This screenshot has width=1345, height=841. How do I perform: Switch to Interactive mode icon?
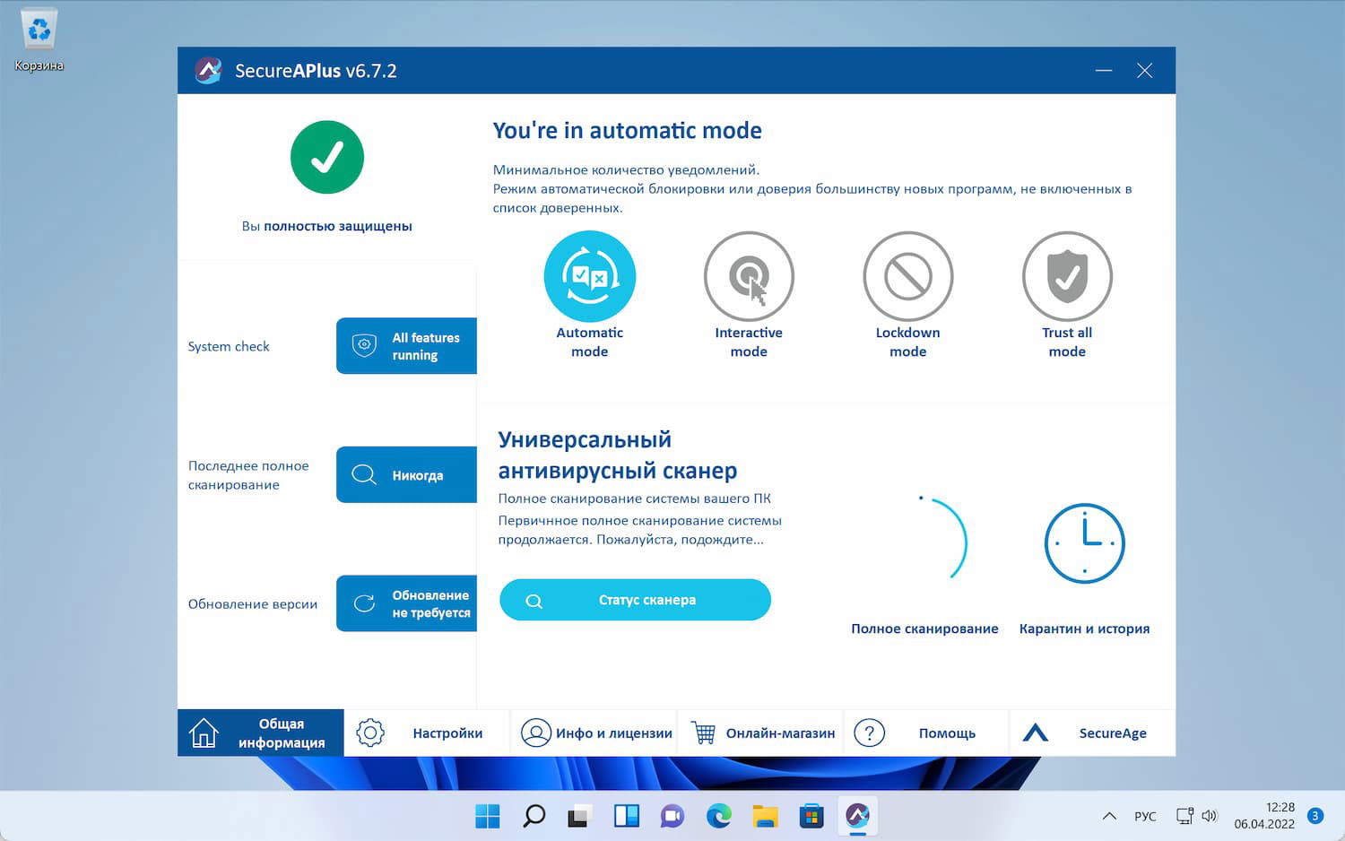click(x=749, y=276)
